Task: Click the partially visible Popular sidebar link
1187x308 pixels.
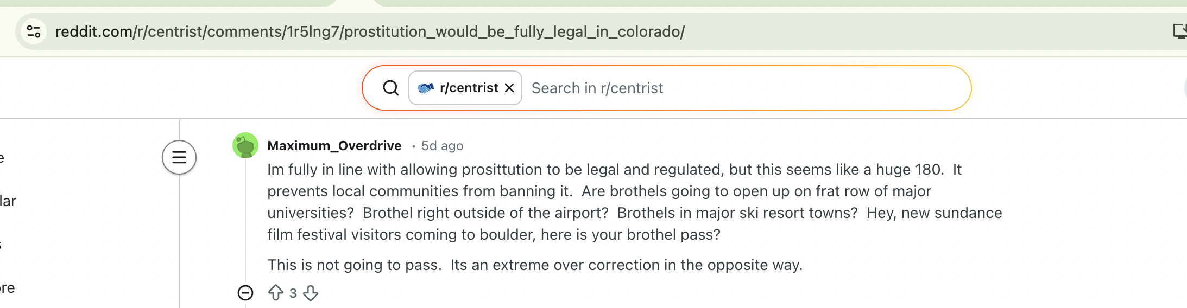Action: point(8,201)
